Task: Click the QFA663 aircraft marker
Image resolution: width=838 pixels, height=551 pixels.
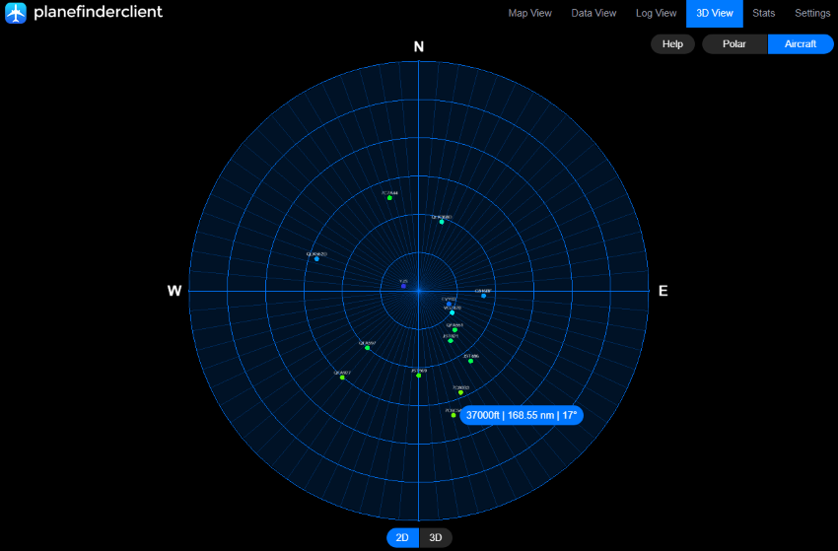Action: (x=454, y=329)
